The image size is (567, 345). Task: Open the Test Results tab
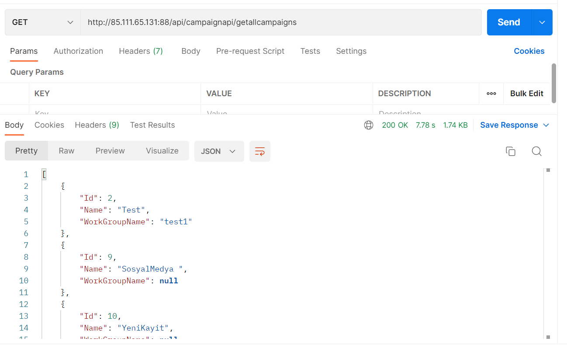click(152, 125)
